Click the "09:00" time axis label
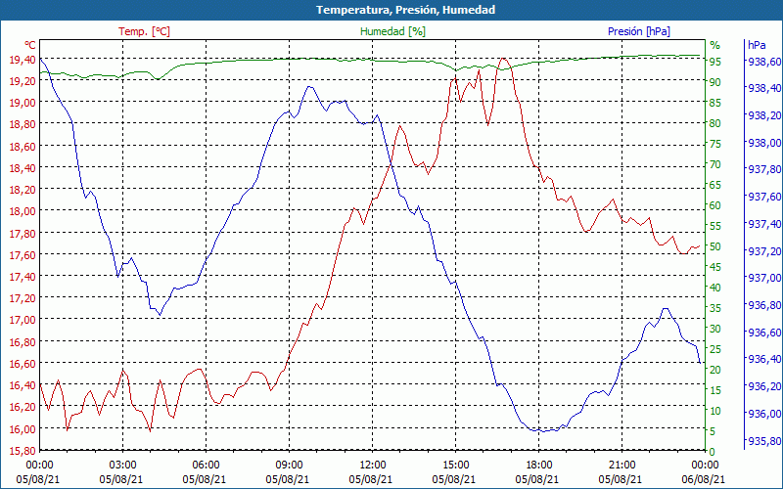783x489 pixels. point(289,466)
